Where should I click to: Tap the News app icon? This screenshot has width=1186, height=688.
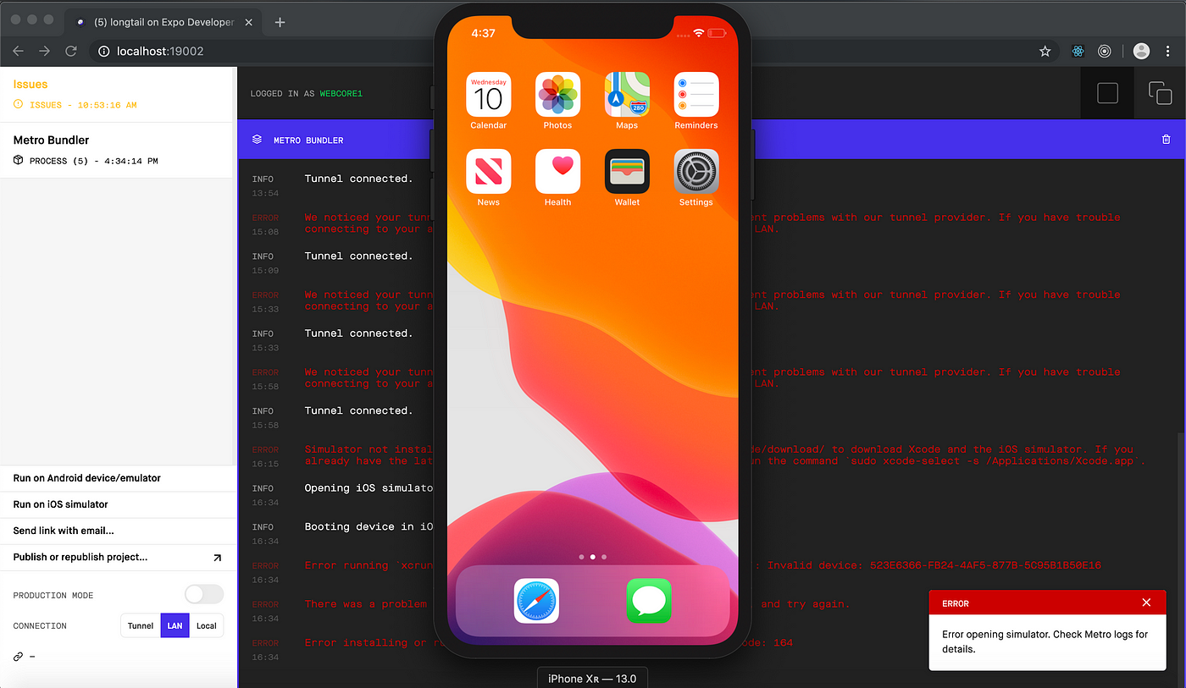point(488,171)
